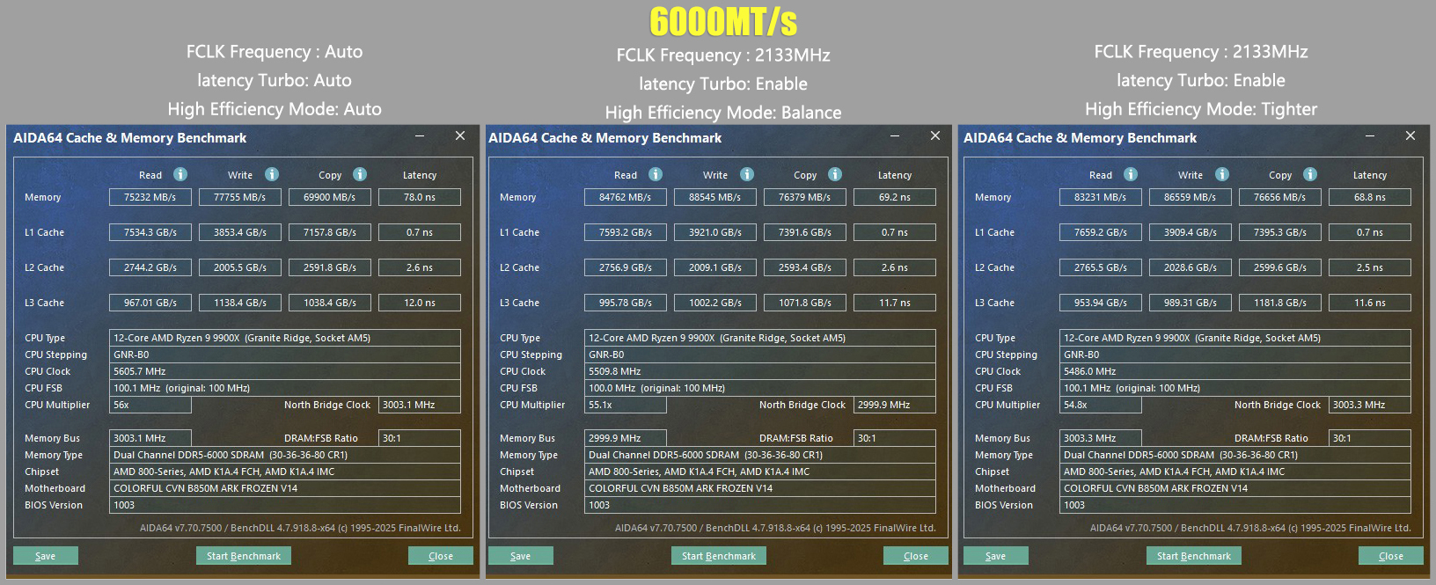Select Memory Latency value 78.0 ns

420,197
